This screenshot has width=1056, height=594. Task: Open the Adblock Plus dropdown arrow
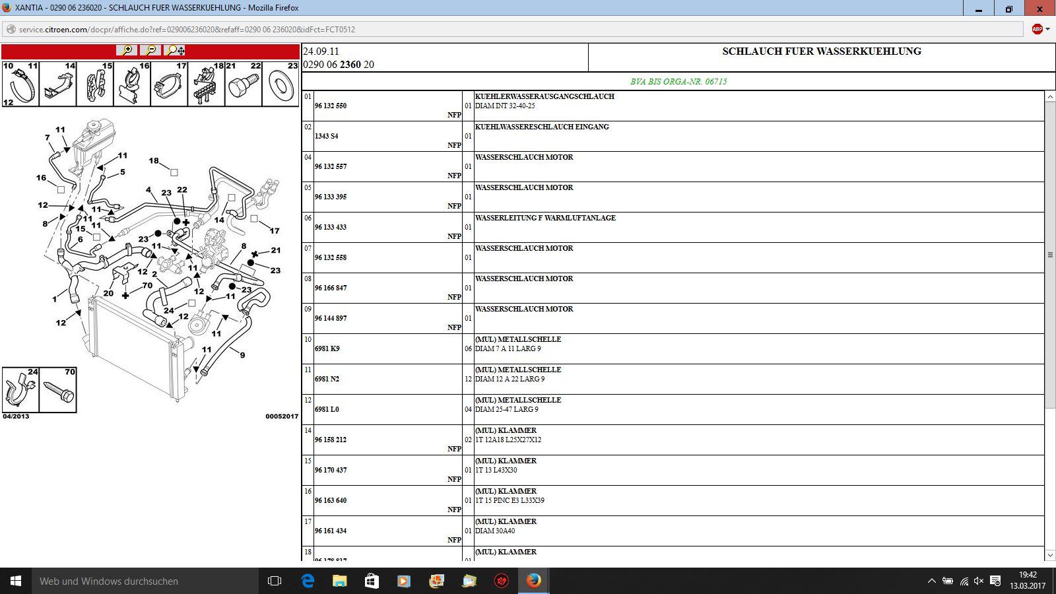[x=1047, y=29]
